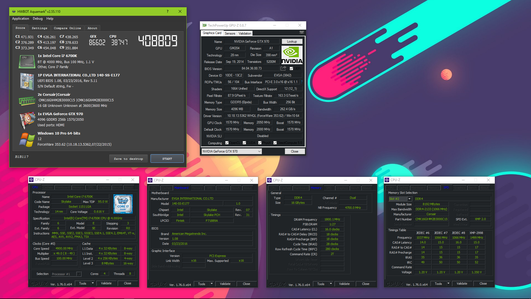
Task: Toggle the OpenCL computing checkbox
Action: tap(227, 143)
